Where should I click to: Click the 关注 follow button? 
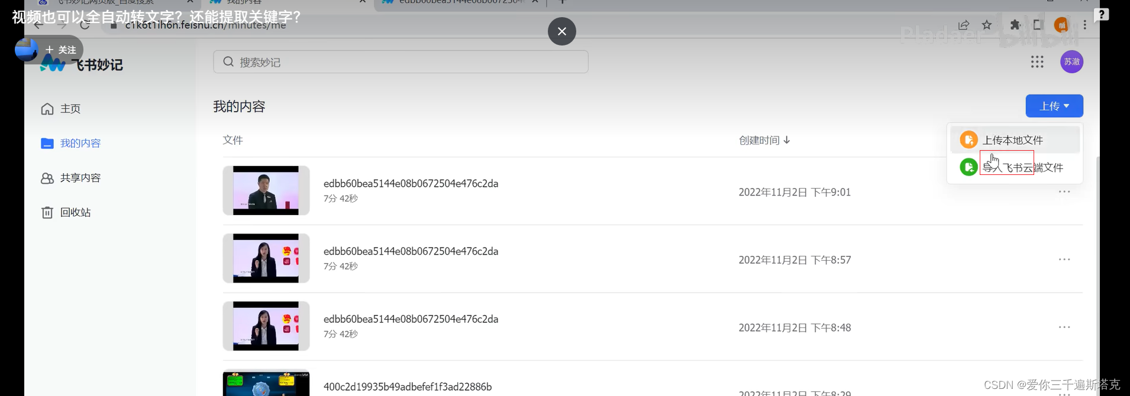click(61, 50)
